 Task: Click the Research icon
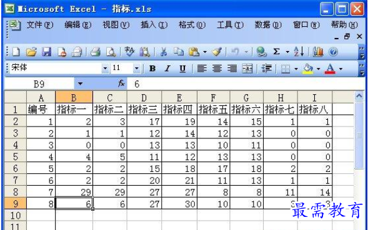[144, 52]
